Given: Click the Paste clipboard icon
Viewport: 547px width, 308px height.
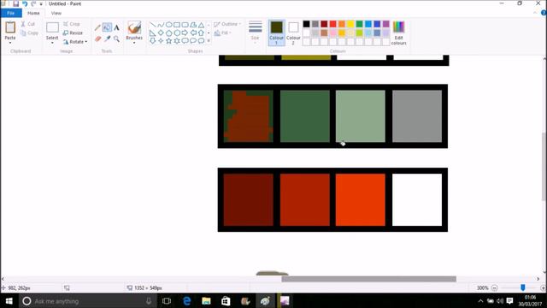Looking at the screenshot, I should coord(10,27).
